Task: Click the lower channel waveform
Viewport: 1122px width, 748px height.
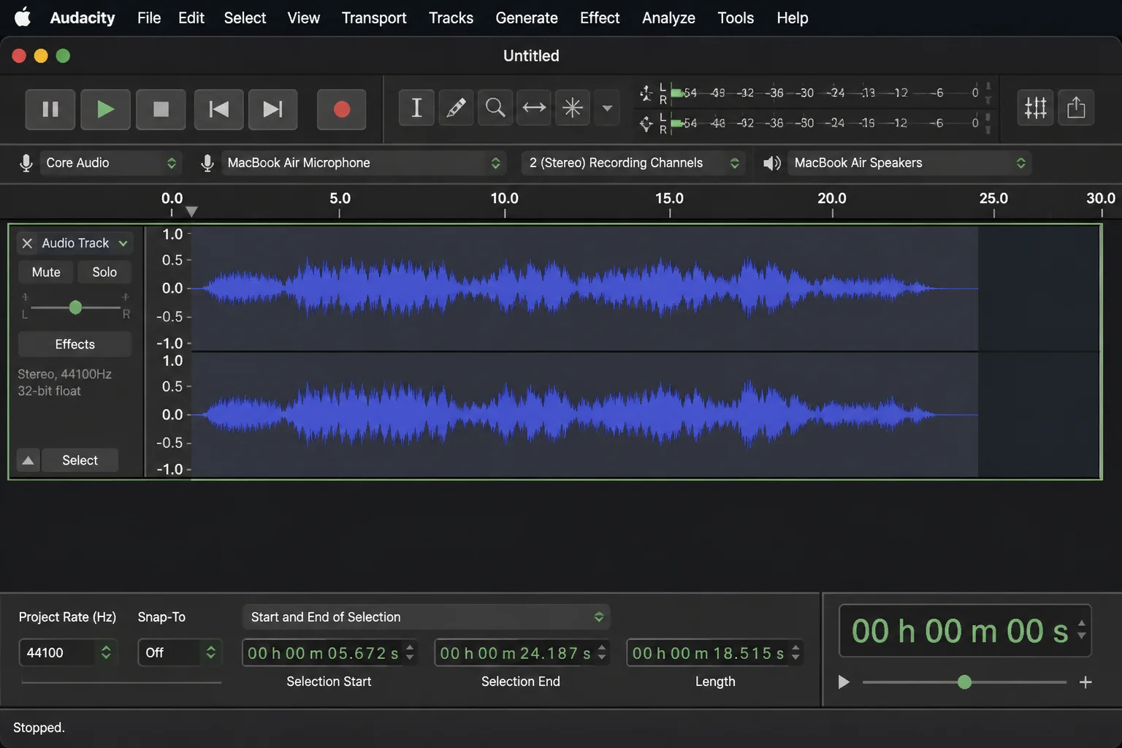Action: click(x=584, y=415)
